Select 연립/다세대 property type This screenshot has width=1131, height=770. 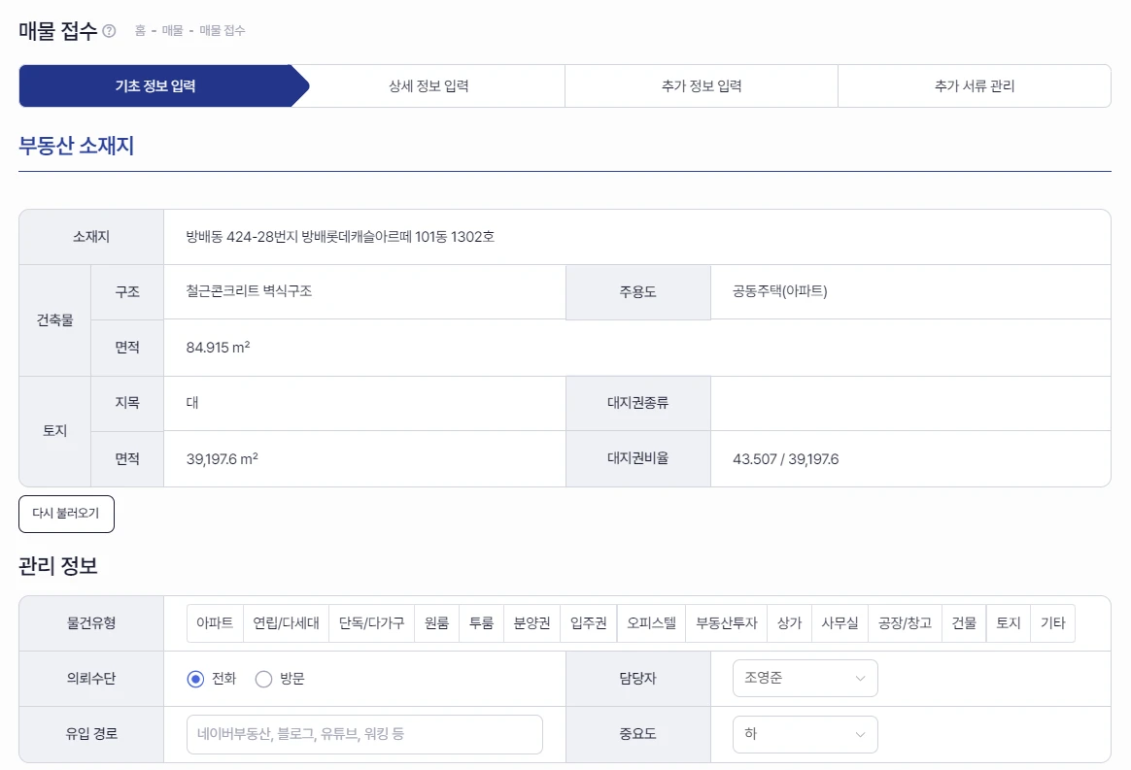[286, 623]
